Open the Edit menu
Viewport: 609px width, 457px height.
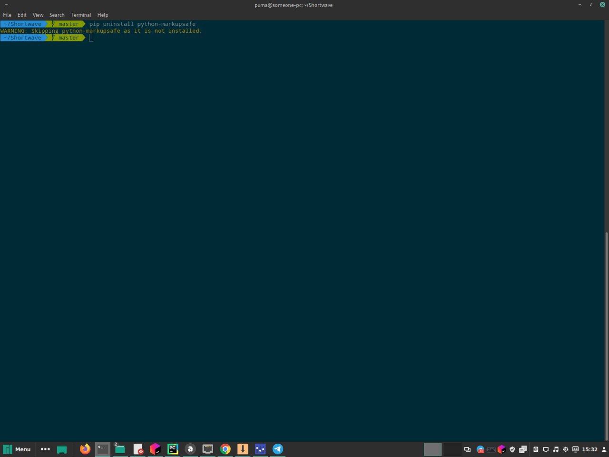point(22,15)
